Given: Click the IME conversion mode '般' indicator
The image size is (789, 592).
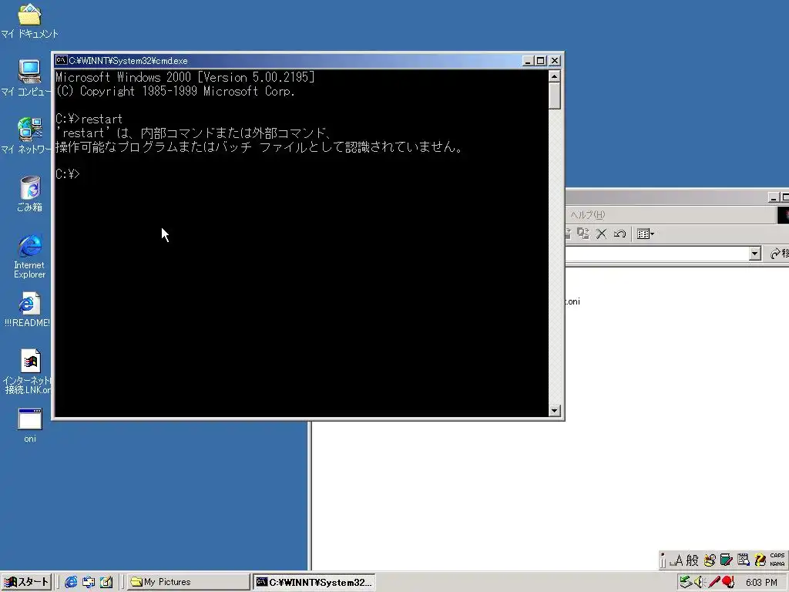Looking at the screenshot, I should click(693, 560).
